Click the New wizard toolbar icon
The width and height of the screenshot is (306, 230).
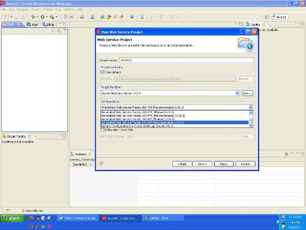7,17
